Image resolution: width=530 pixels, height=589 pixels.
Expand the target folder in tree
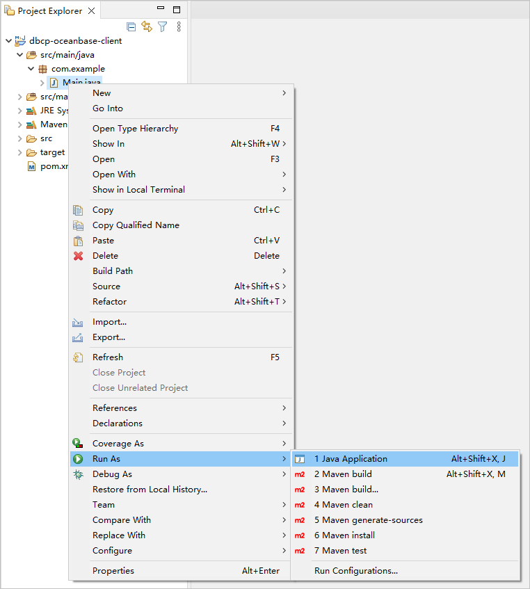point(19,152)
